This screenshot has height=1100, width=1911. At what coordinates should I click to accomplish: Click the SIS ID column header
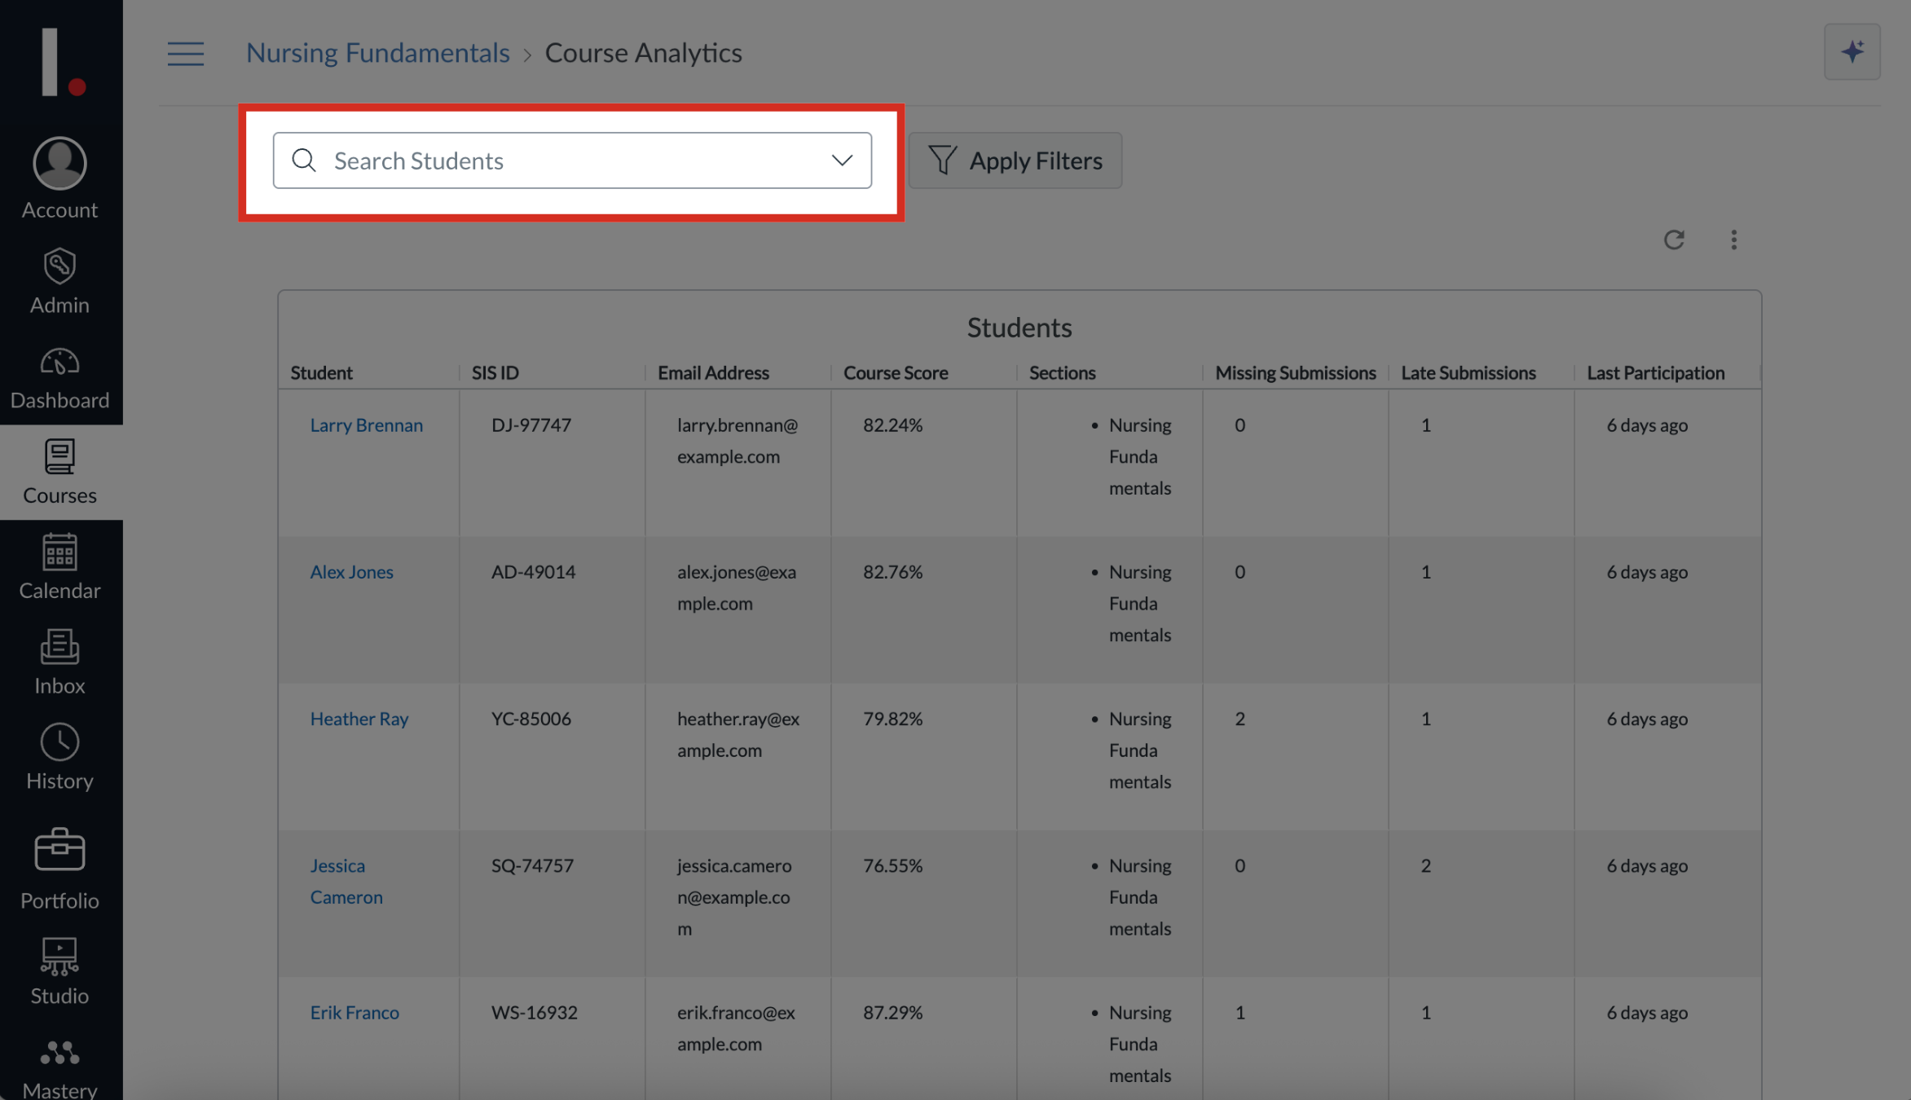tap(495, 372)
